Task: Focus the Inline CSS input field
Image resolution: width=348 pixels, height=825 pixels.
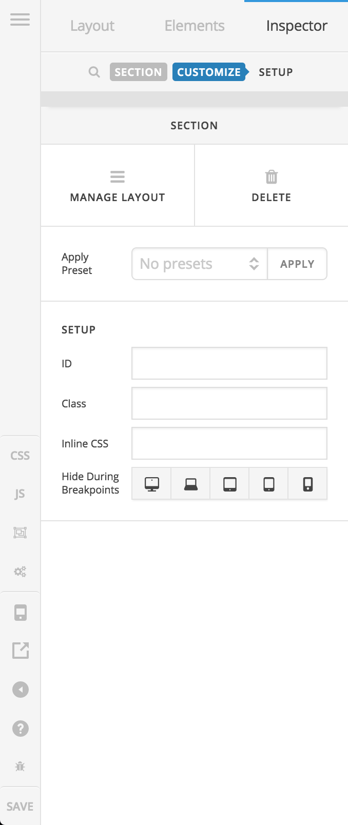Action: (229, 443)
